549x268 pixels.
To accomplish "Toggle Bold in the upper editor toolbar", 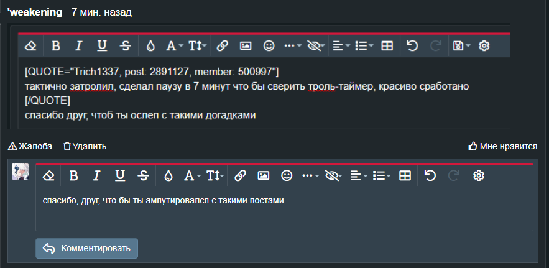I will [56, 46].
